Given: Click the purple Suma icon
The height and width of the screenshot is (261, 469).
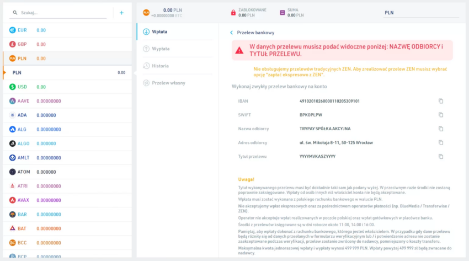Looking at the screenshot, I should point(282,13).
